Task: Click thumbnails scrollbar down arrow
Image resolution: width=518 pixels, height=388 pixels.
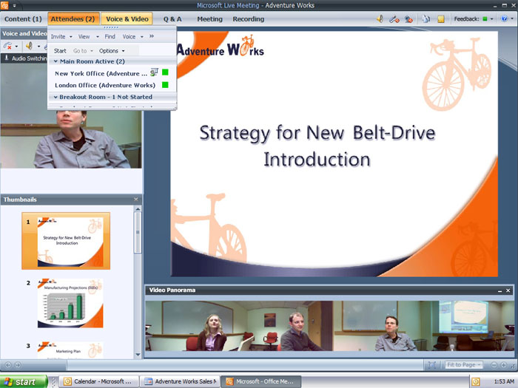Action: [x=138, y=355]
